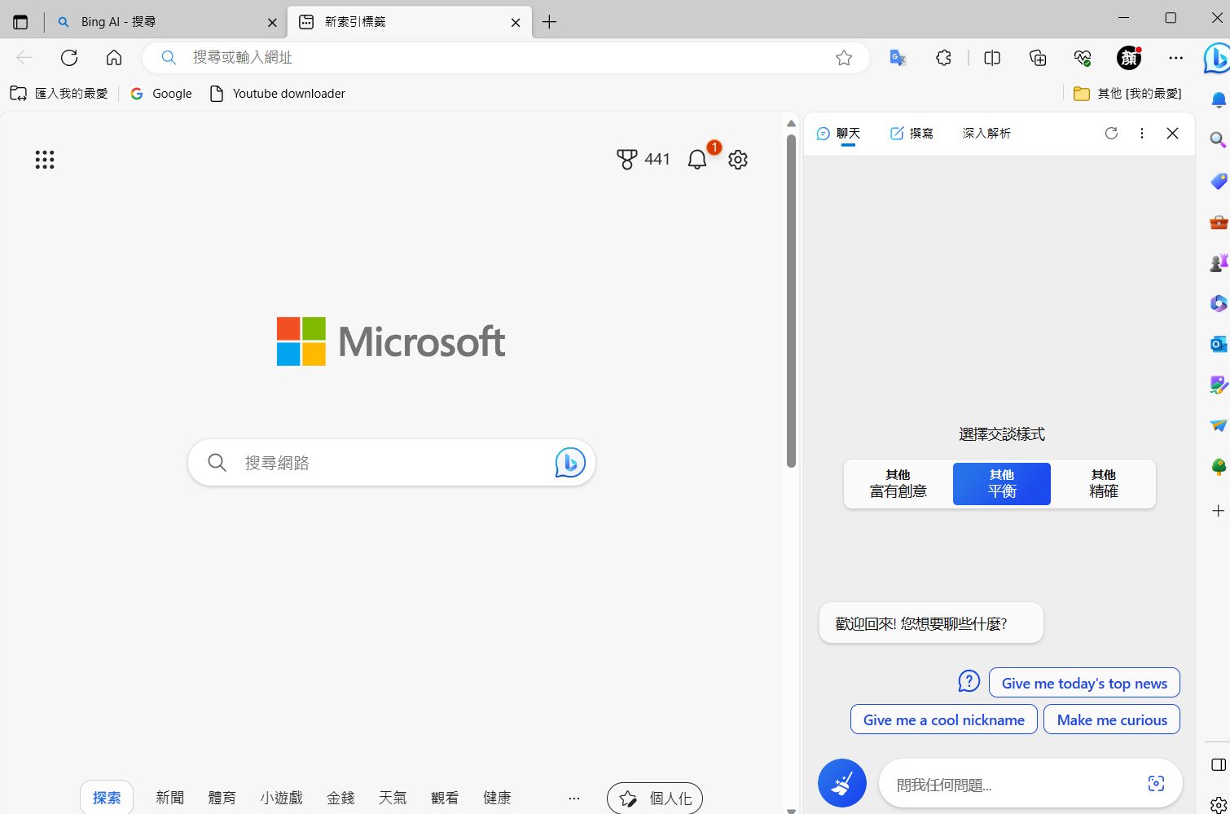Focus the address bar input
Screen dimensions: 1230x814
coord(505,57)
